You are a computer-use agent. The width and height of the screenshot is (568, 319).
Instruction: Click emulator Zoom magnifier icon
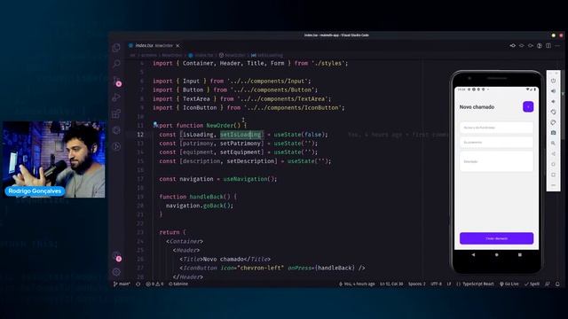click(553, 144)
